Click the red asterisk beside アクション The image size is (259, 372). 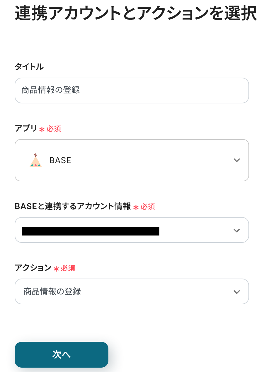[x=56, y=269]
